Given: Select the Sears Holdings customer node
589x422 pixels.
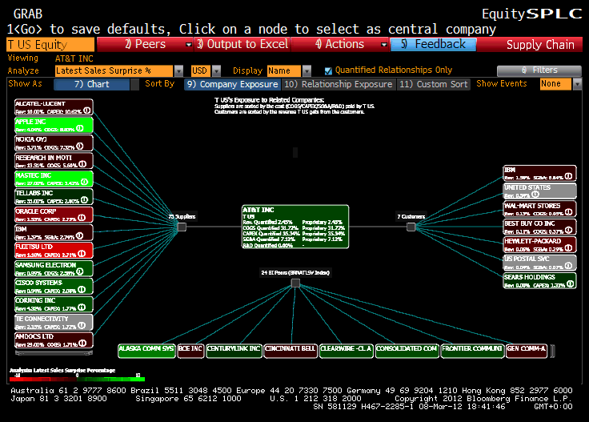Looking at the screenshot, I should click(x=539, y=281).
